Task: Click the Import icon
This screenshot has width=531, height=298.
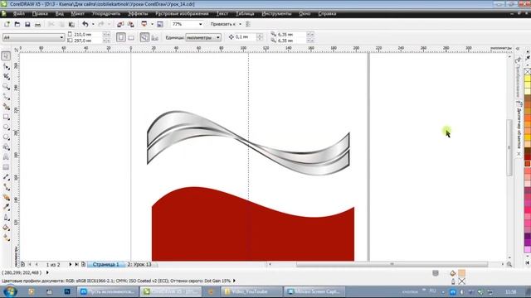Action: 120,24
